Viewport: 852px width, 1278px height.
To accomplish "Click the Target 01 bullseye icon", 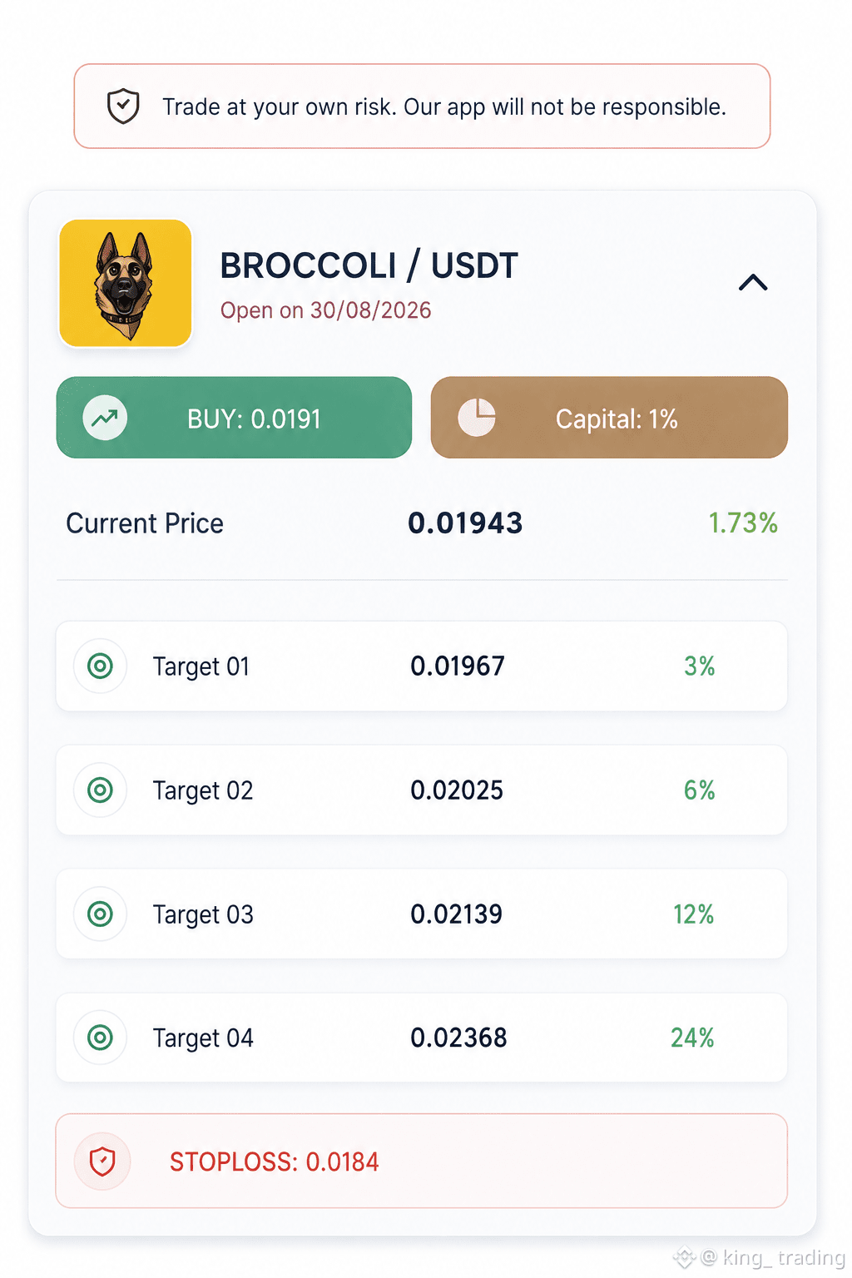I will click(100, 666).
